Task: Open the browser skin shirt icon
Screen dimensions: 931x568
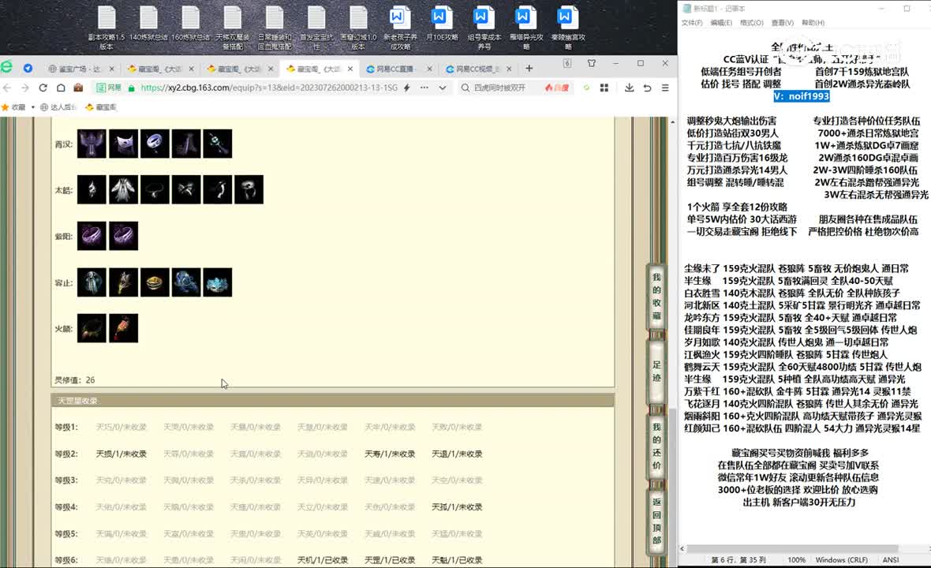Action: click(x=592, y=63)
